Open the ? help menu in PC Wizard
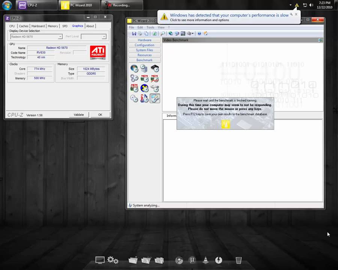This screenshot has width=338, height=270. [169, 27]
